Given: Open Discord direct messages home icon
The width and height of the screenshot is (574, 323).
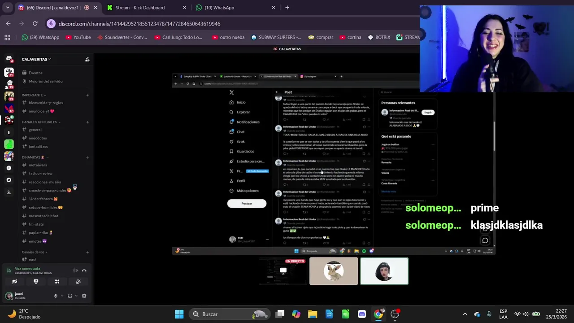Looking at the screenshot, I should click(9, 58).
